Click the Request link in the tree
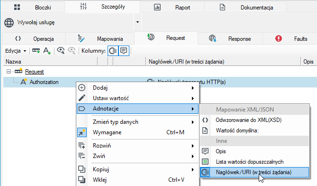The height and width of the screenshot is (186, 317). (35, 72)
